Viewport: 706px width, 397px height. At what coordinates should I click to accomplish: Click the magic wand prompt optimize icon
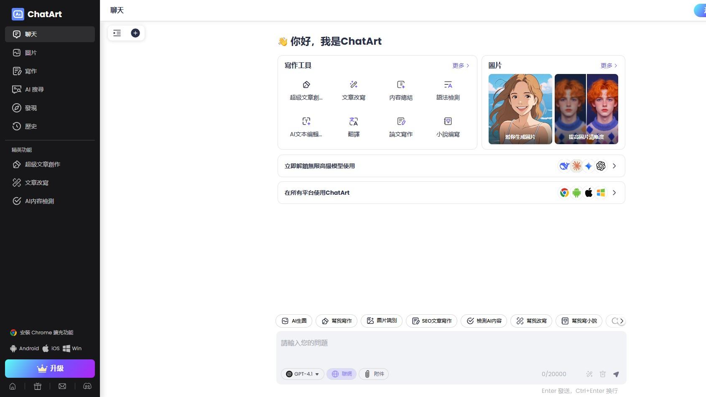pos(589,374)
